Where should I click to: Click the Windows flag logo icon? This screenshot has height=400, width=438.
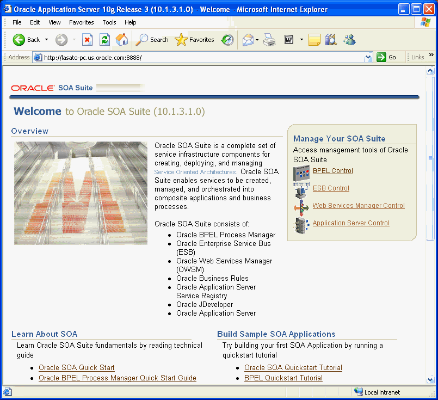click(425, 22)
